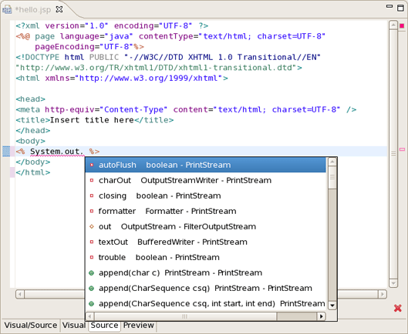Image resolution: width=408 pixels, height=334 pixels.
Task: Click the <html xmlns= line
Action: tap(122, 78)
